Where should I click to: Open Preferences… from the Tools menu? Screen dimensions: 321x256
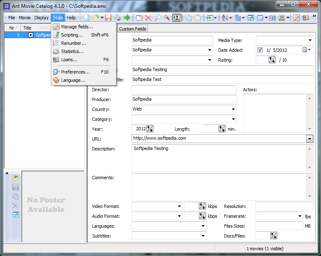(x=84, y=72)
